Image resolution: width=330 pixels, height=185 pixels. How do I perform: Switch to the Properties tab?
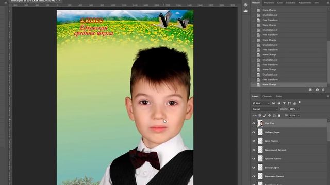(x=269, y=3)
